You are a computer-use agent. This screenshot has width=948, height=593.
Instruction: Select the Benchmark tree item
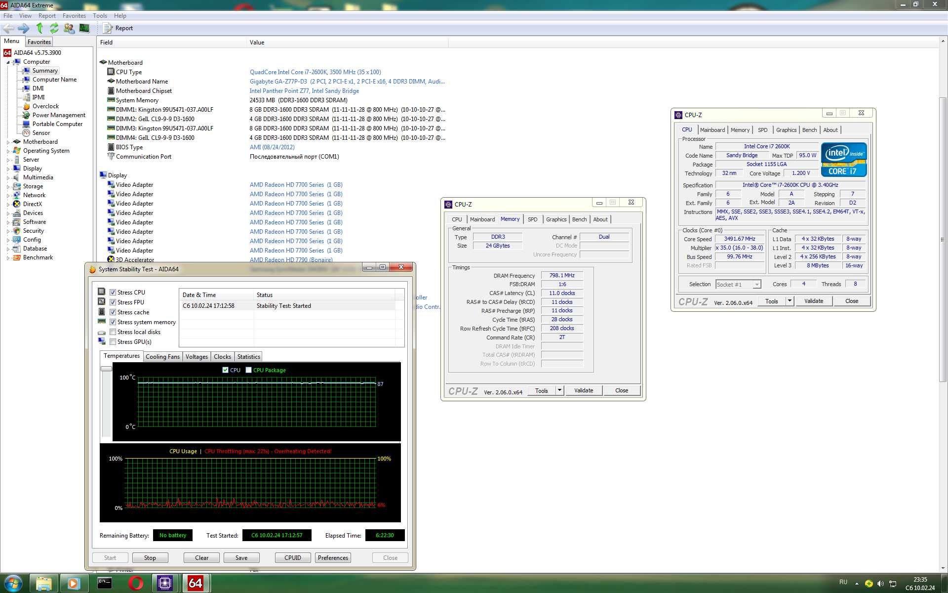point(38,257)
